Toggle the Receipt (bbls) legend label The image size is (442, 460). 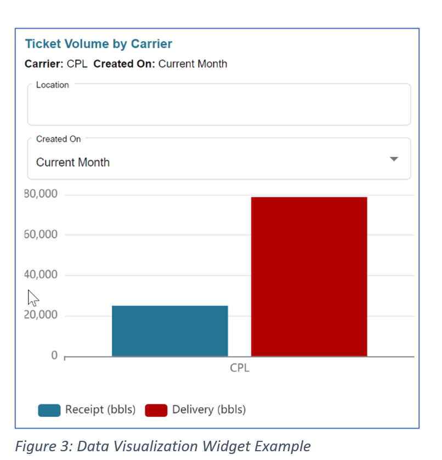tap(100, 410)
